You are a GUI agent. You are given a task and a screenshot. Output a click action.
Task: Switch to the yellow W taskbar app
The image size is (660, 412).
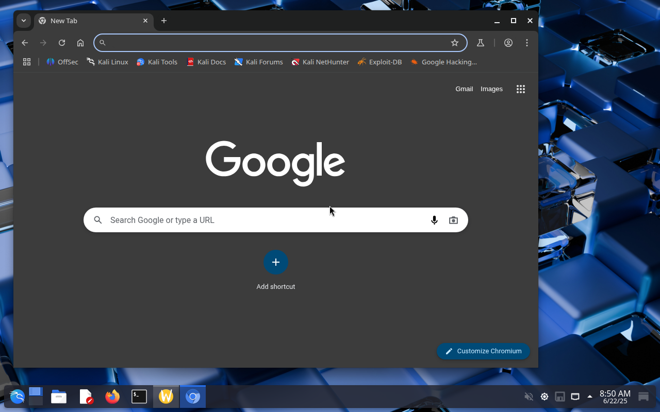166,397
